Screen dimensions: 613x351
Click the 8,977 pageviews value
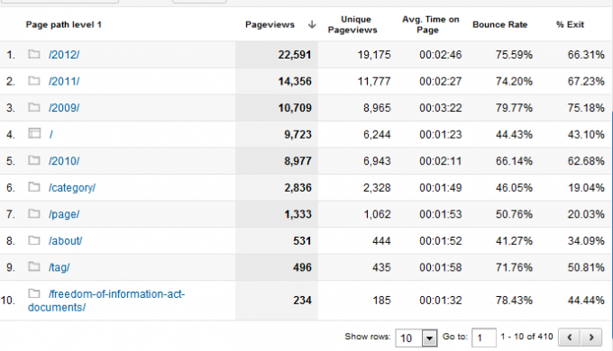tap(297, 161)
